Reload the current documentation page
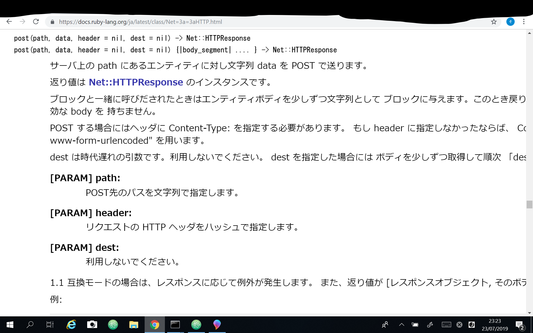This screenshot has height=333, width=533. coord(36,22)
